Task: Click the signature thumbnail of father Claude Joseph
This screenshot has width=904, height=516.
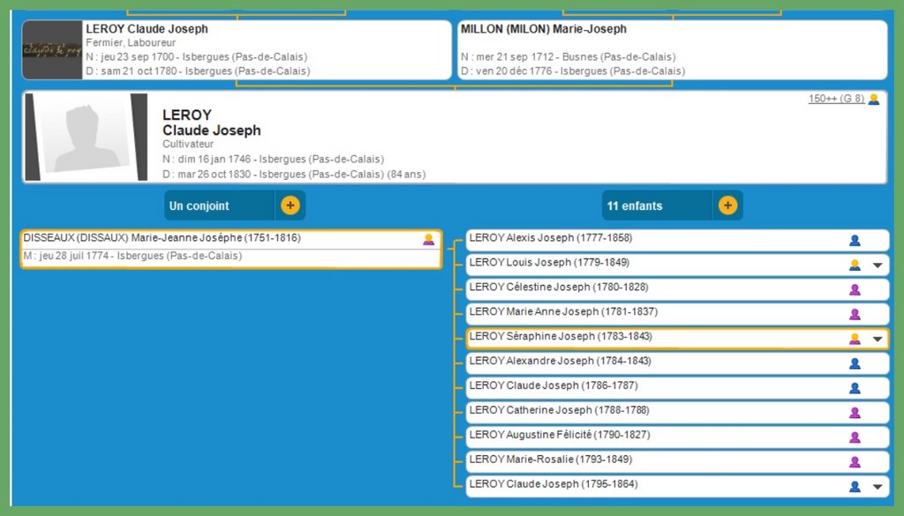Action: (52, 50)
